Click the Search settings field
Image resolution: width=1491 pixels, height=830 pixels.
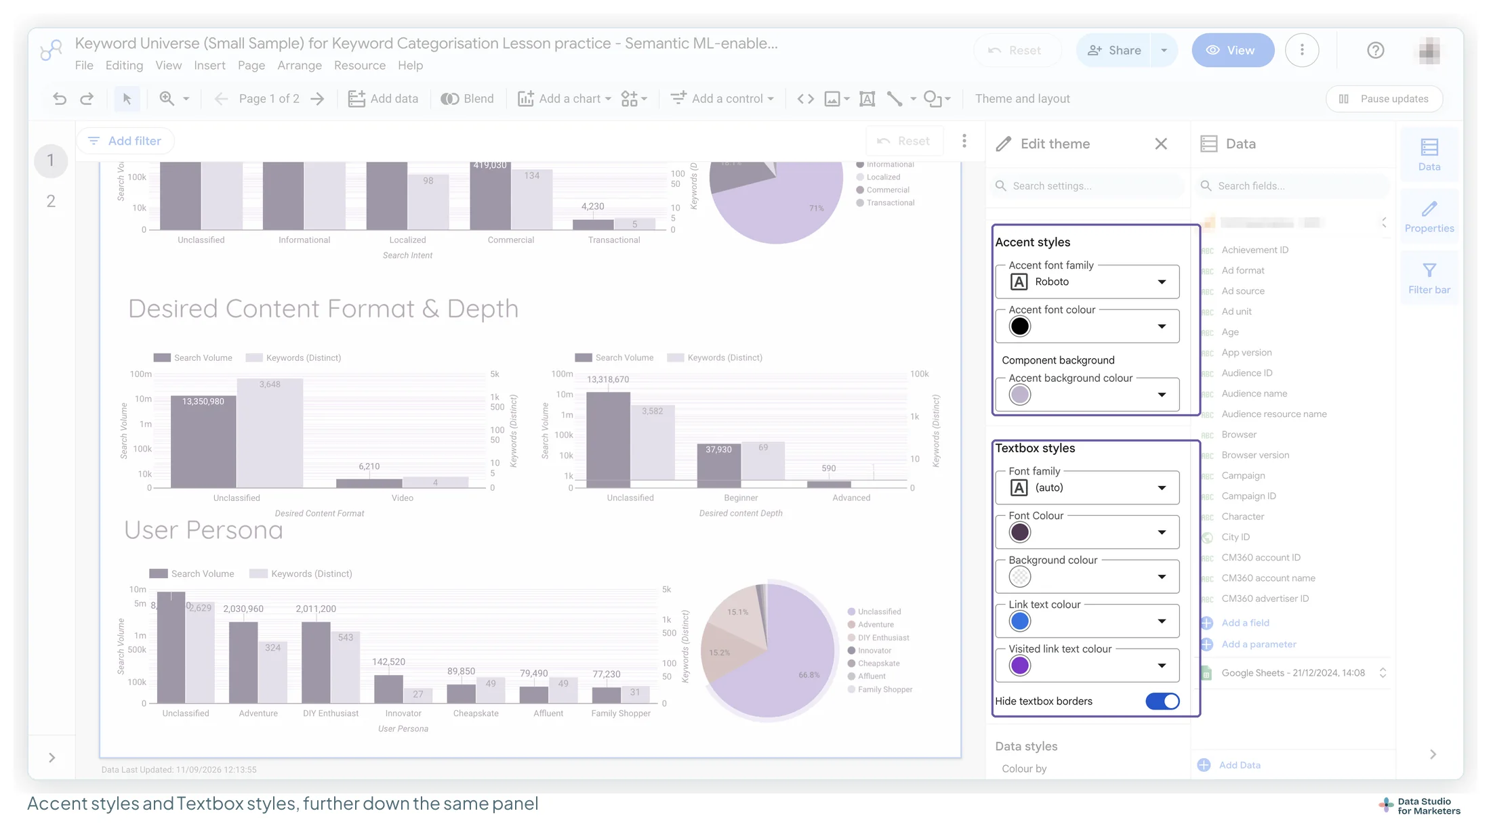1088,185
